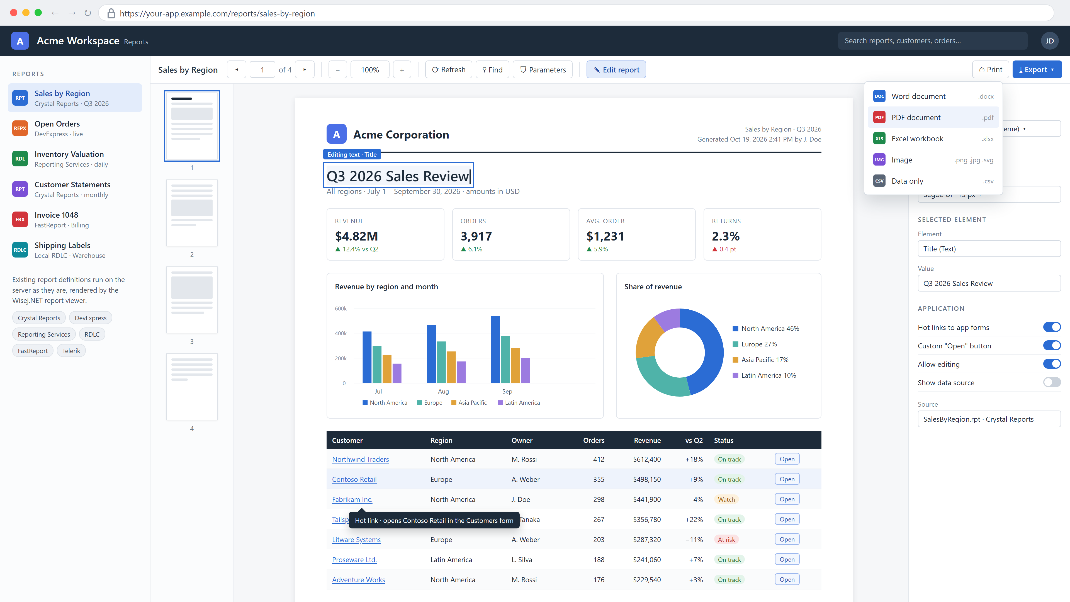Click the Crystal Reports tag chip
Image resolution: width=1070 pixels, height=602 pixels.
pos(39,318)
